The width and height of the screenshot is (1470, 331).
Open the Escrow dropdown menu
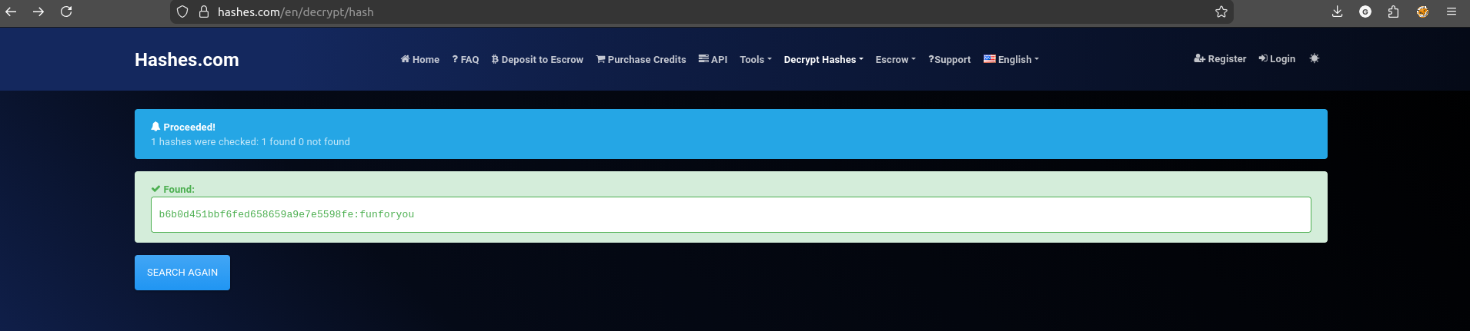point(895,59)
